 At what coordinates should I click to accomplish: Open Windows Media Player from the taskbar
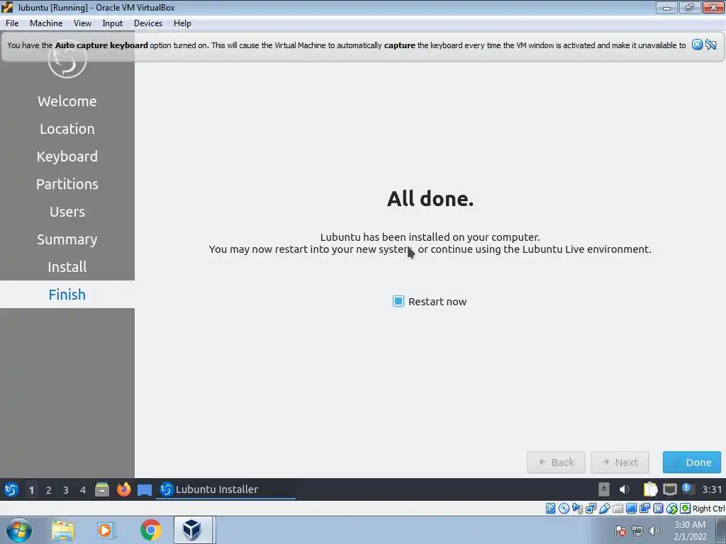click(105, 531)
